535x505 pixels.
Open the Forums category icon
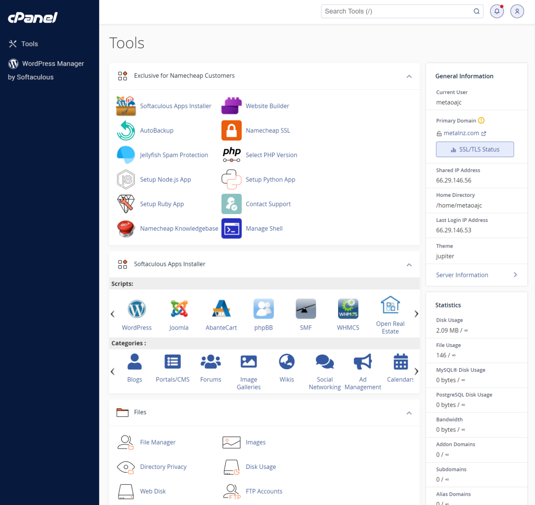211,362
